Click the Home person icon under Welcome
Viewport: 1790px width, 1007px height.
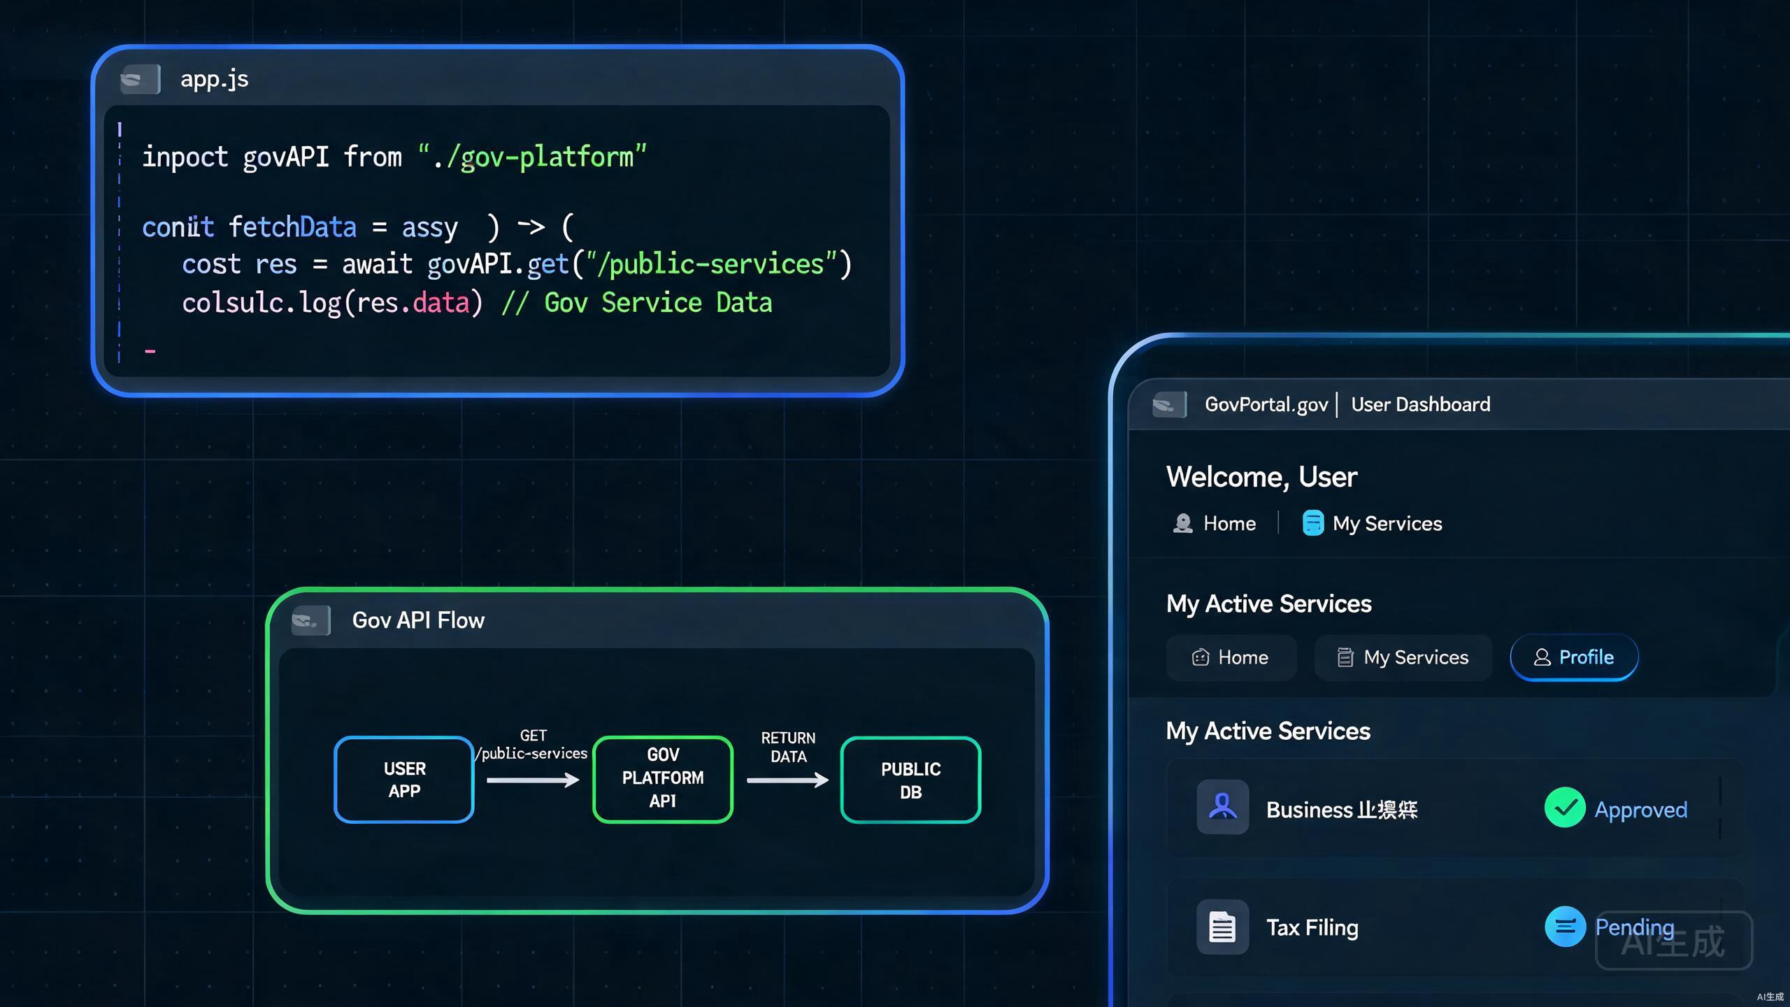tap(1182, 524)
